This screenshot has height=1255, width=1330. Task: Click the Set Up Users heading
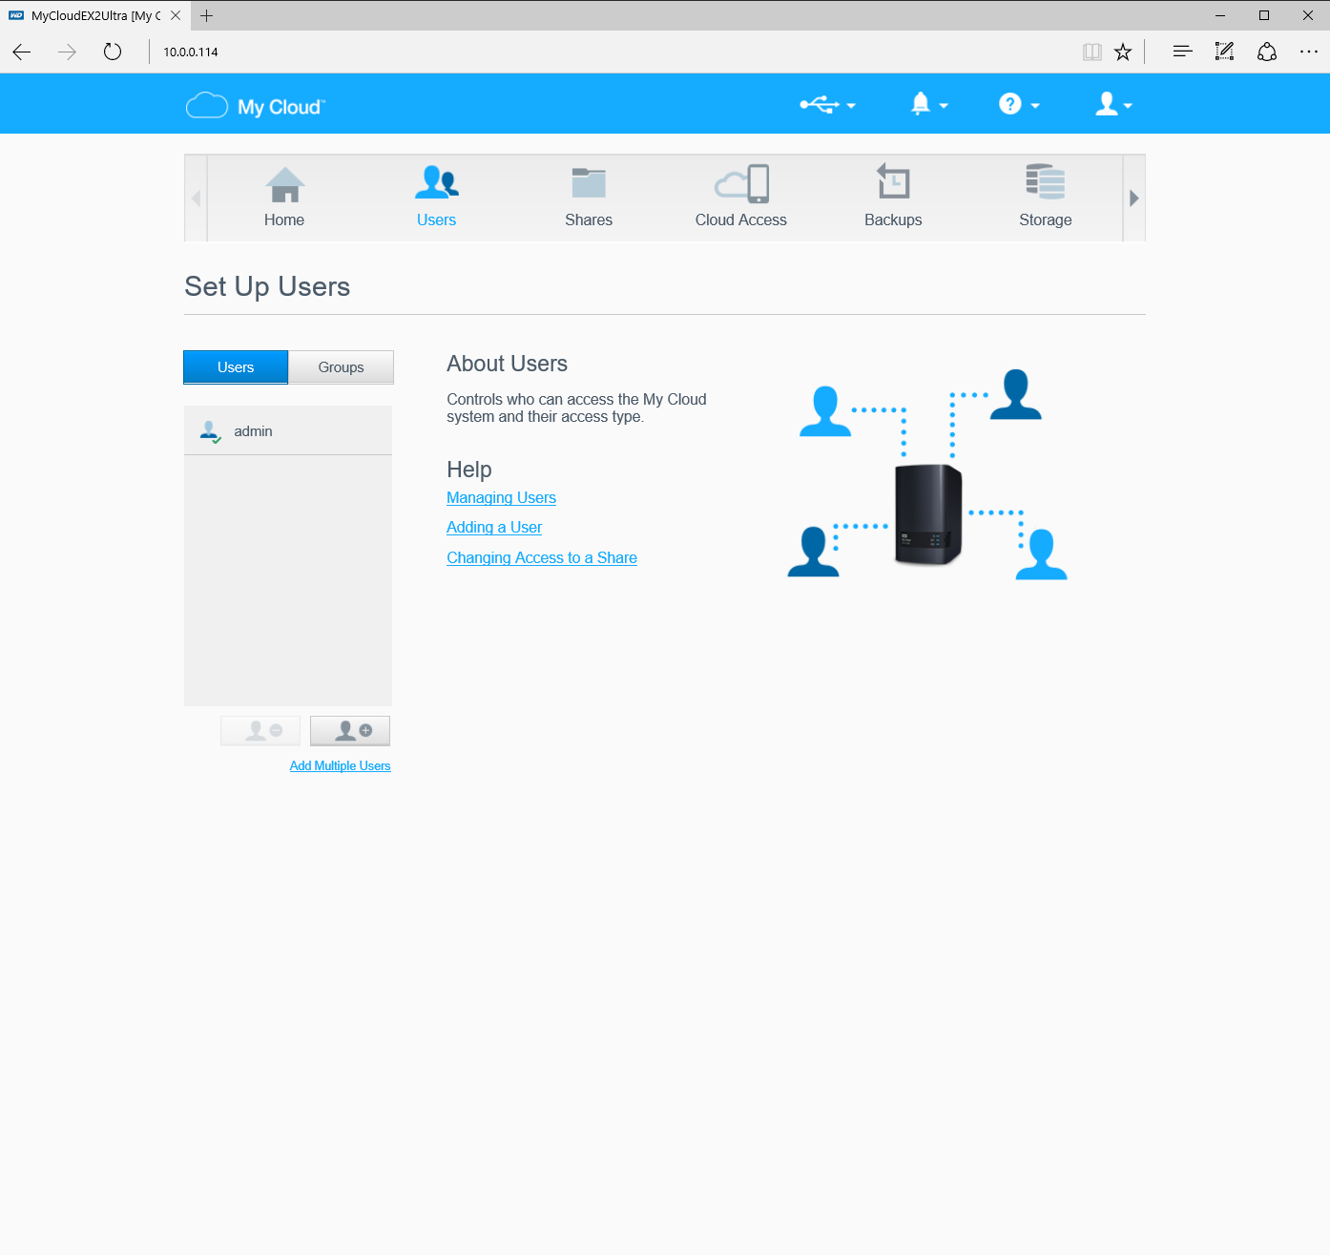tap(267, 286)
